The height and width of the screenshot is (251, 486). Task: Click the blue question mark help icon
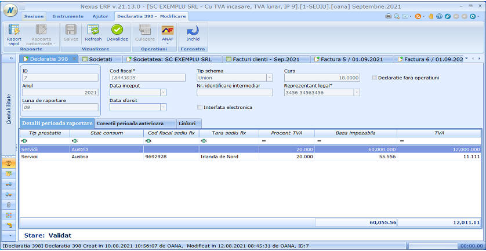pos(439,16)
